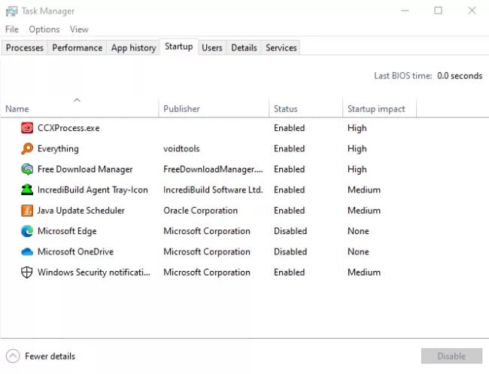Click the Everything magnifier search icon
Screen dimensions: 489x374
pyautogui.click(x=27, y=148)
